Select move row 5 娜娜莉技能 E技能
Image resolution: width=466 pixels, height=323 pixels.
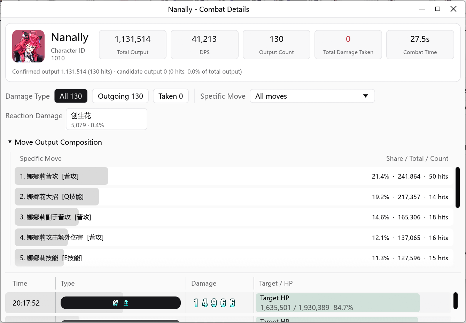[234, 258]
